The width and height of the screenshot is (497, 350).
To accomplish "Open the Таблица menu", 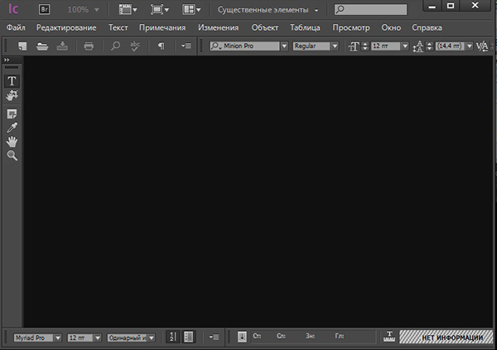I will coord(305,27).
